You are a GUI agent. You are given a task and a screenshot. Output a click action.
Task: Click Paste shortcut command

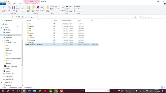pos(20,11)
